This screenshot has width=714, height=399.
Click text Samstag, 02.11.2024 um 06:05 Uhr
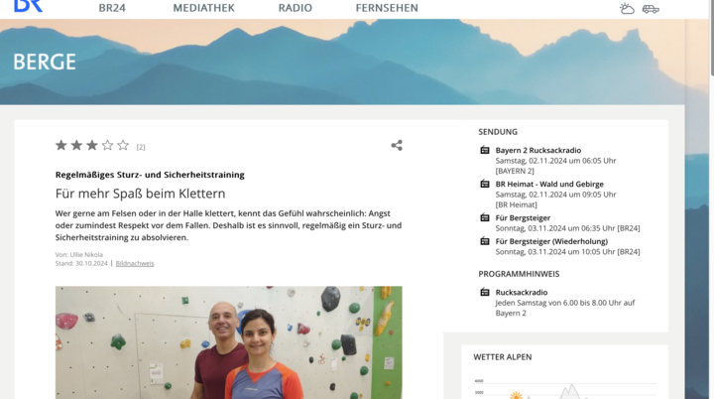555,161
